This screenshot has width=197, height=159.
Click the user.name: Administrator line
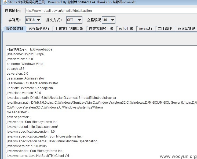click(25, 78)
